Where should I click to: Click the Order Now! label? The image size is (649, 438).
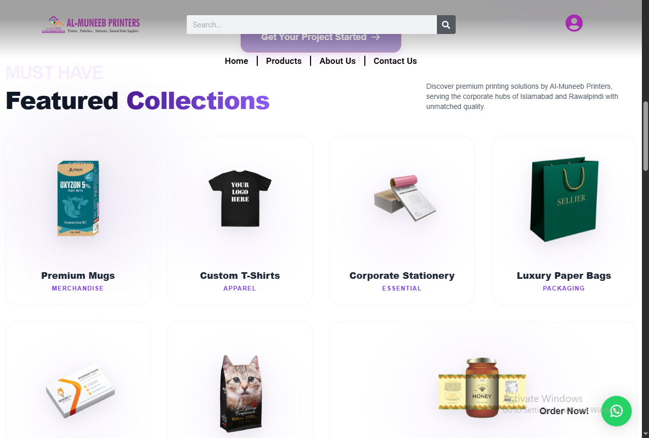(x=564, y=411)
